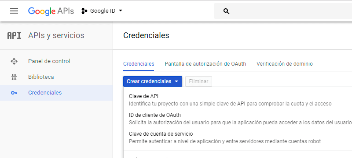This screenshot has height=158, width=352.
Task: Click the Biblioteca library icon
Action: click(x=14, y=77)
